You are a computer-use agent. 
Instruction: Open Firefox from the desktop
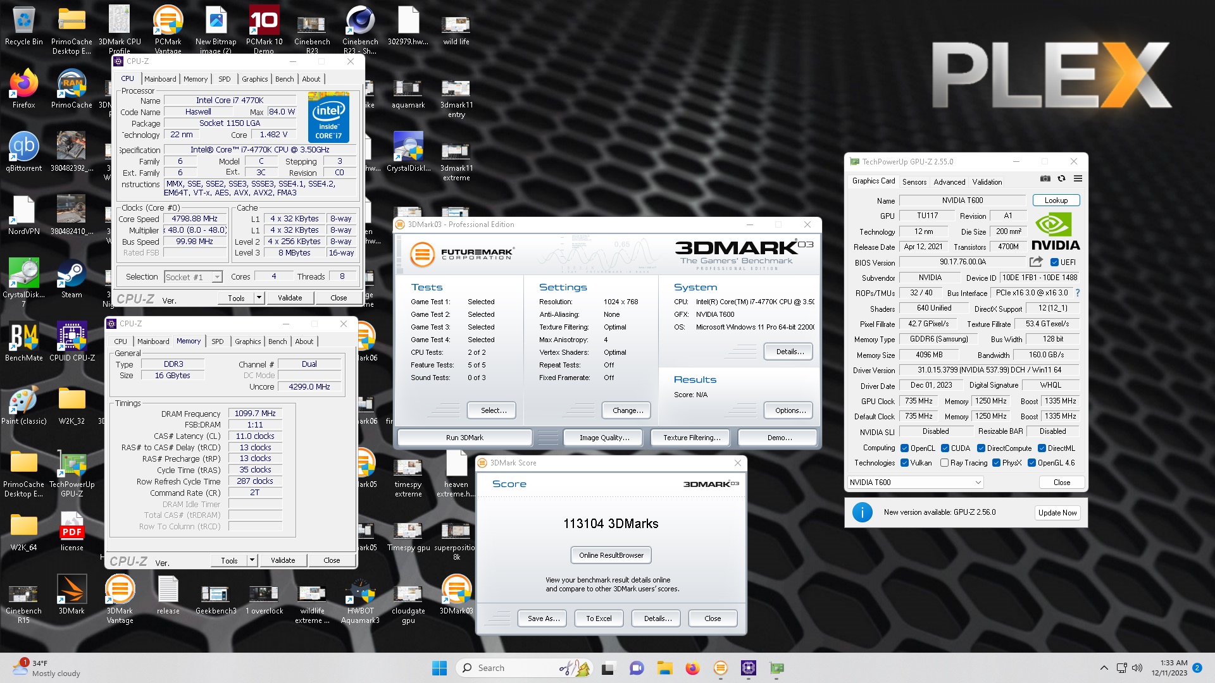click(23, 89)
